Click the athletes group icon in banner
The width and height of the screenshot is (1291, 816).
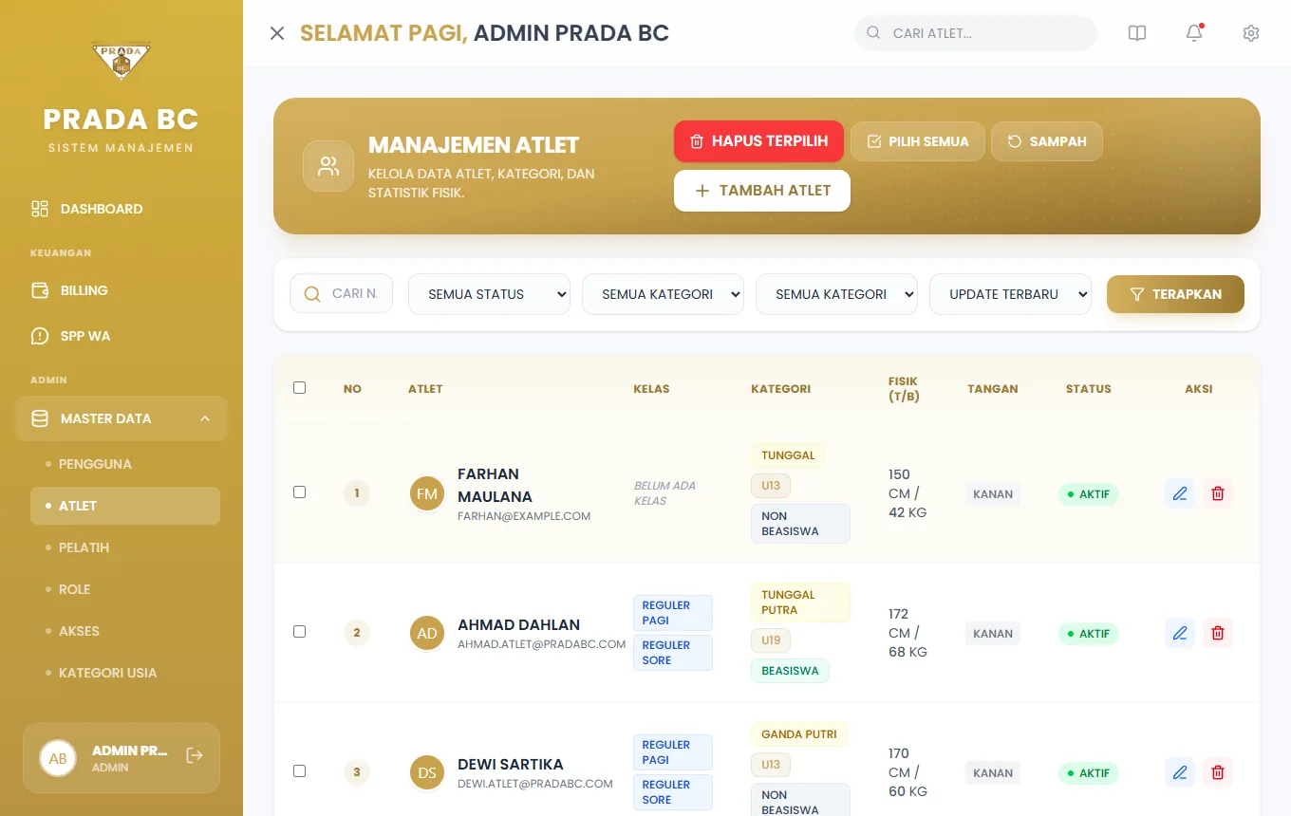pyautogui.click(x=328, y=167)
